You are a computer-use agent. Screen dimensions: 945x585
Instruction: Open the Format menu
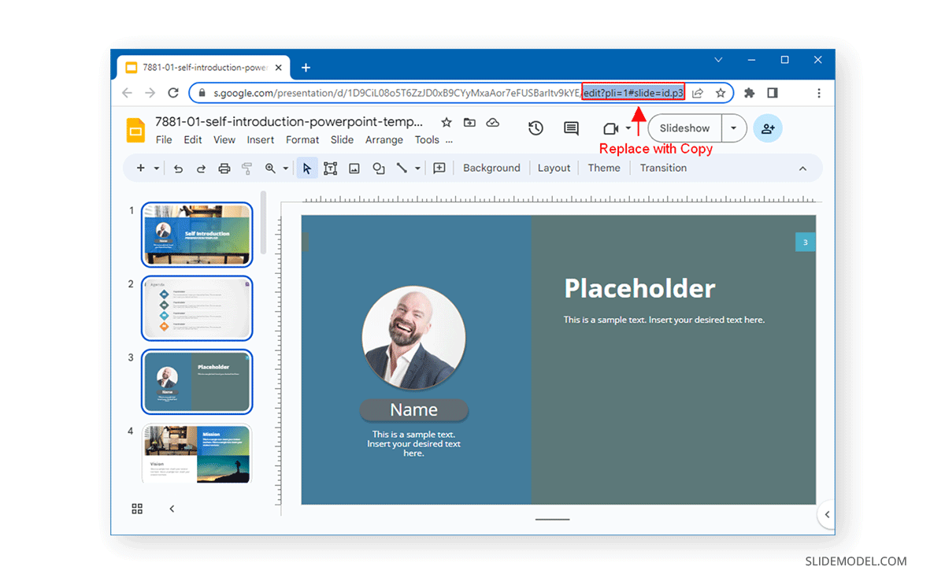pyautogui.click(x=302, y=139)
